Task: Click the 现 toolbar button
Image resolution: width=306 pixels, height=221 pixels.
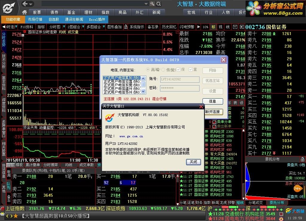Action: coord(220,27)
